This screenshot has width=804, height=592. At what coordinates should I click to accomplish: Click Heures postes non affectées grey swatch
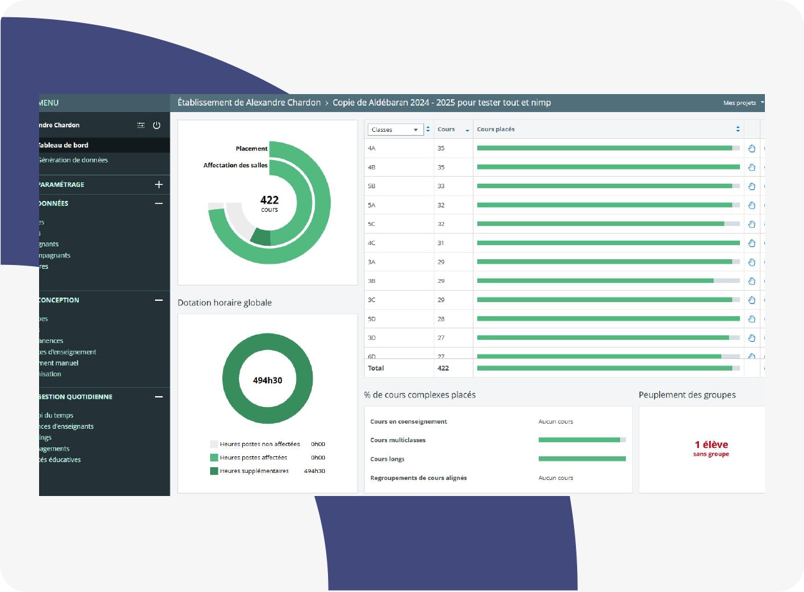point(214,444)
